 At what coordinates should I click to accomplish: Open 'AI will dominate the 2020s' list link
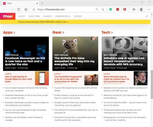tap(125, 104)
